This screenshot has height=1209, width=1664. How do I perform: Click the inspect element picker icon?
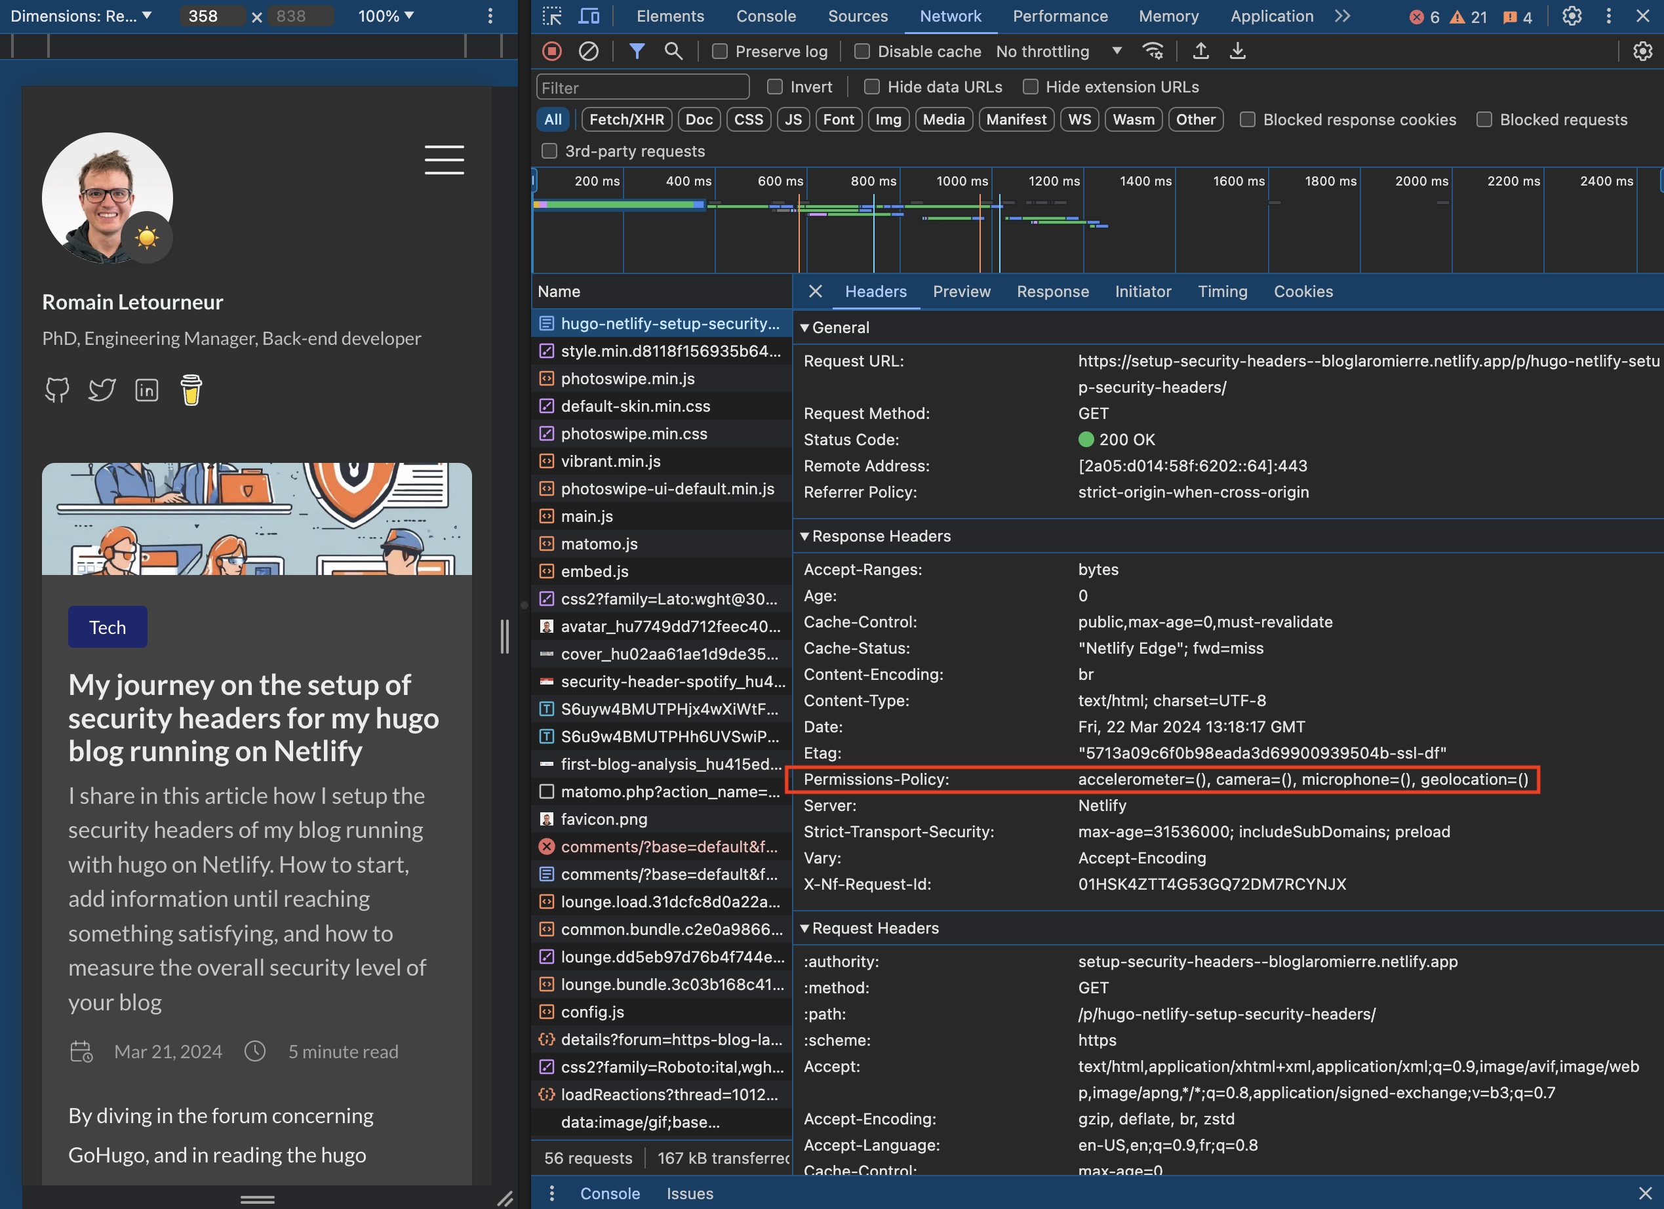pos(552,16)
